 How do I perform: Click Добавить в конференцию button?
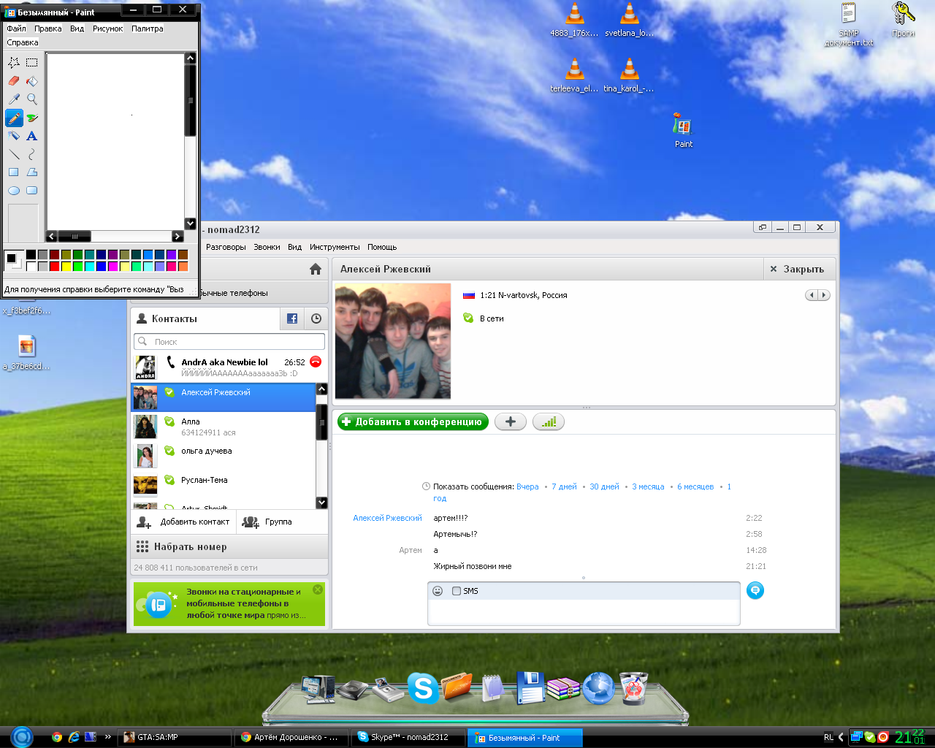click(x=413, y=421)
